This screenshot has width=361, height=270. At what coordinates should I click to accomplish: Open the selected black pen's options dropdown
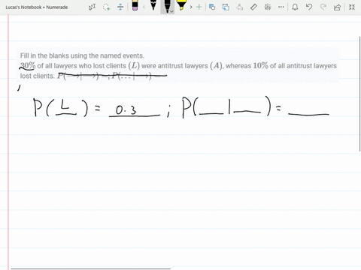(171, 11)
